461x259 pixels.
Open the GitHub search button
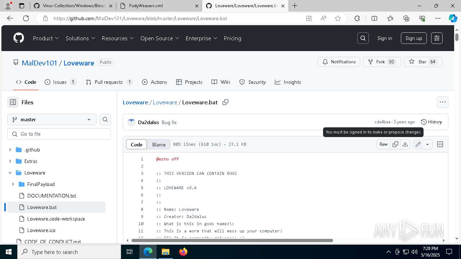[x=363, y=38]
